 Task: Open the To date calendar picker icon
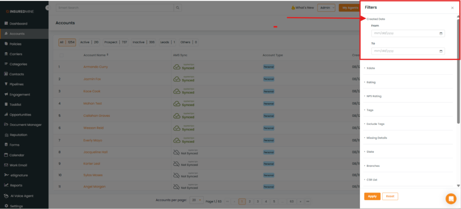[441, 51]
